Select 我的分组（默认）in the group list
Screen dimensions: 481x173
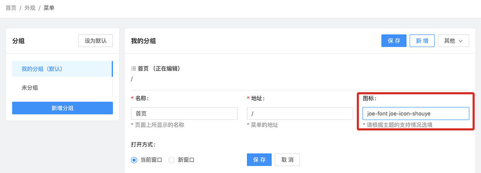pos(62,69)
